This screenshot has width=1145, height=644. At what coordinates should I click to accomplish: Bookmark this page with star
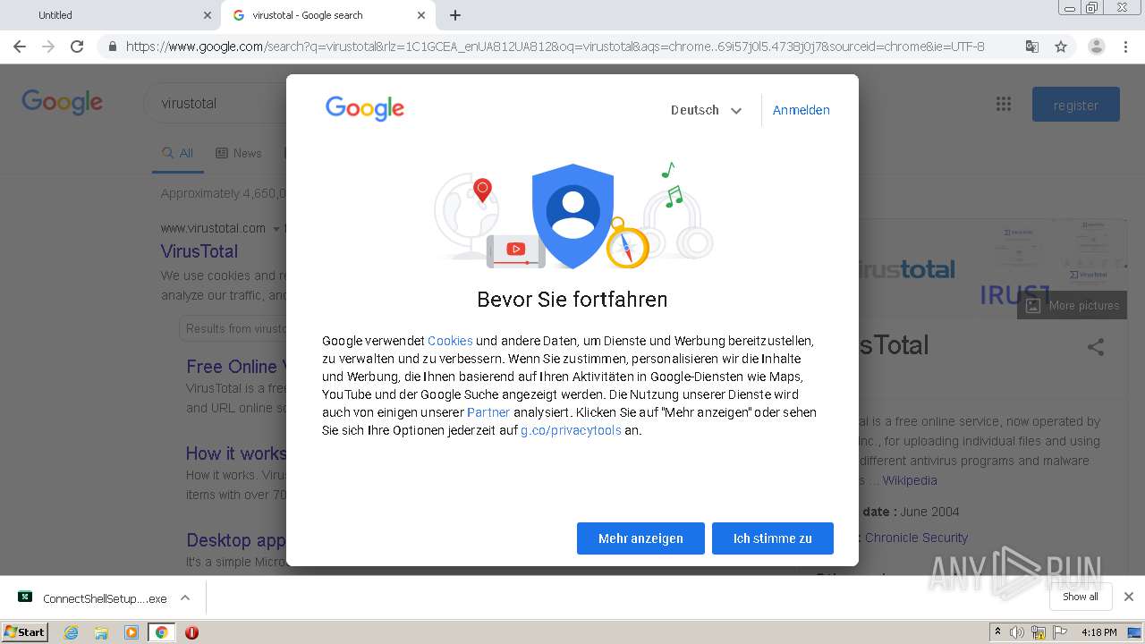[1061, 47]
